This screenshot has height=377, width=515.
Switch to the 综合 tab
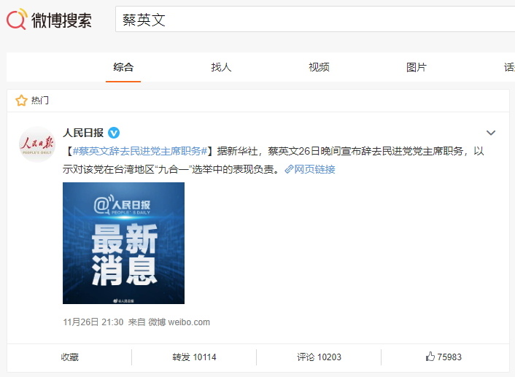(x=123, y=67)
